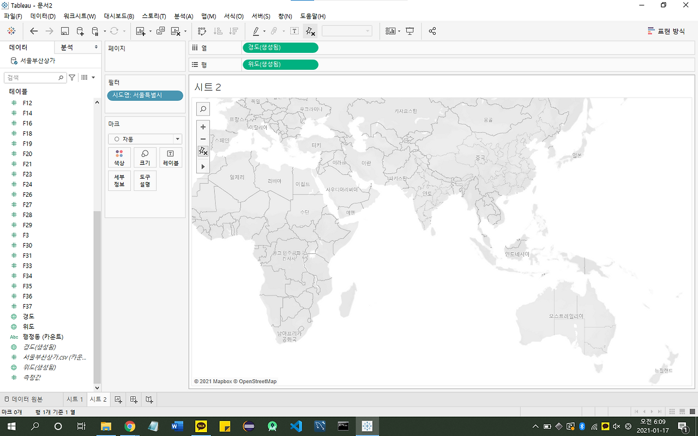698x436 pixels.
Task: Open the 파일(F) menu
Action: [x=13, y=16]
